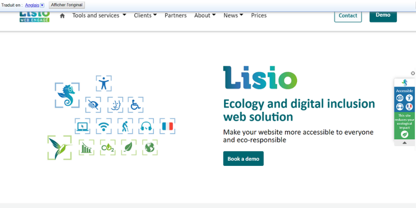Click the Contact button
Image resolution: width=416 pixels, height=208 pixels.
tap(348, 16)
